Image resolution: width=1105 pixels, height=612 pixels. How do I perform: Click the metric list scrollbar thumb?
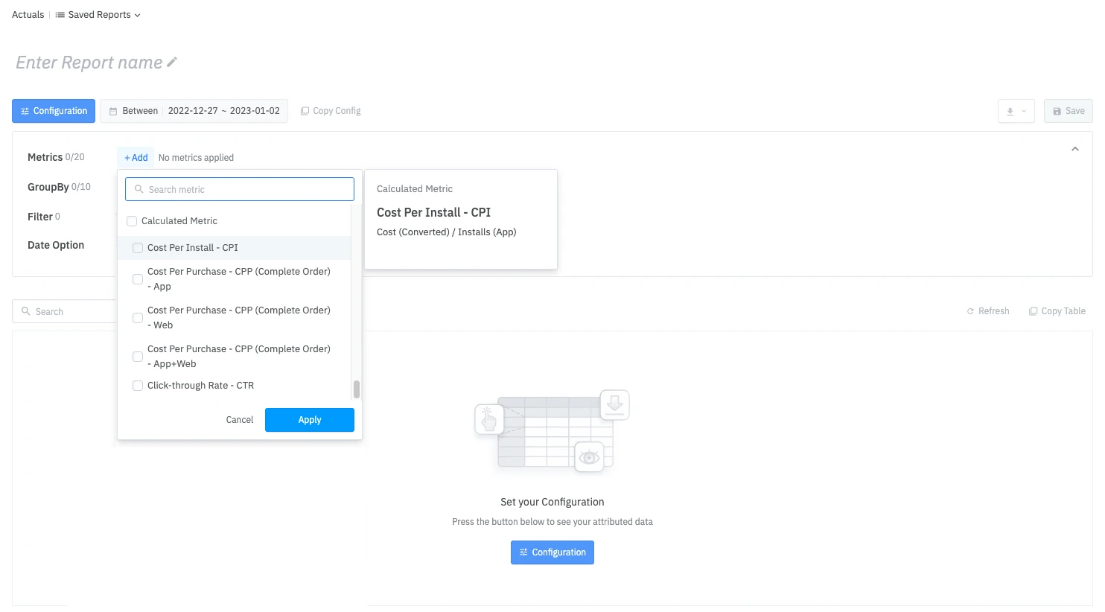point(357,389)
